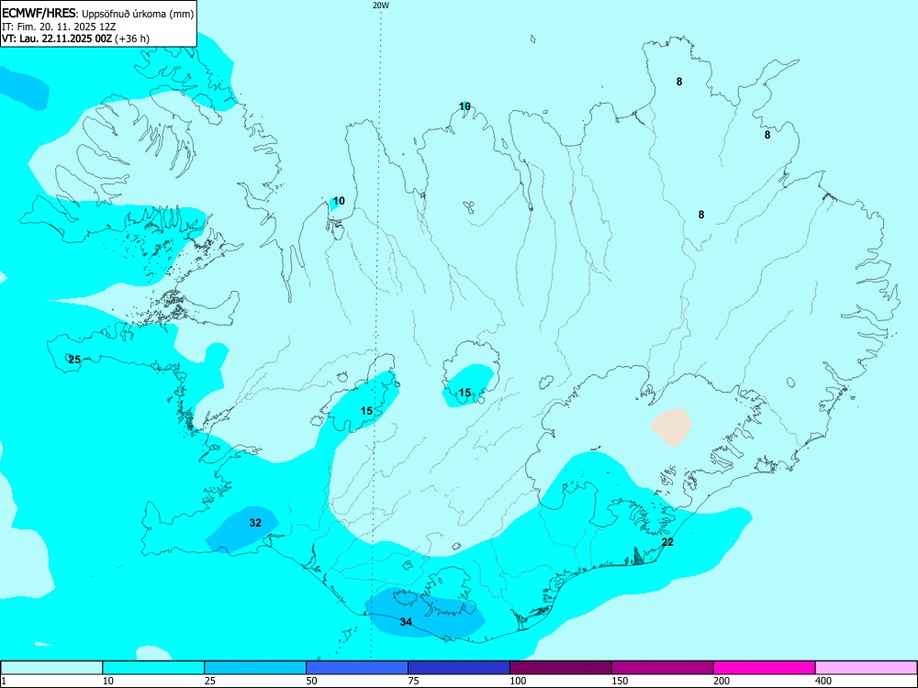Click the 75–100 mm dark blue swatch
918x688 pixels.
pyautogui.click(x=459, y=668)
